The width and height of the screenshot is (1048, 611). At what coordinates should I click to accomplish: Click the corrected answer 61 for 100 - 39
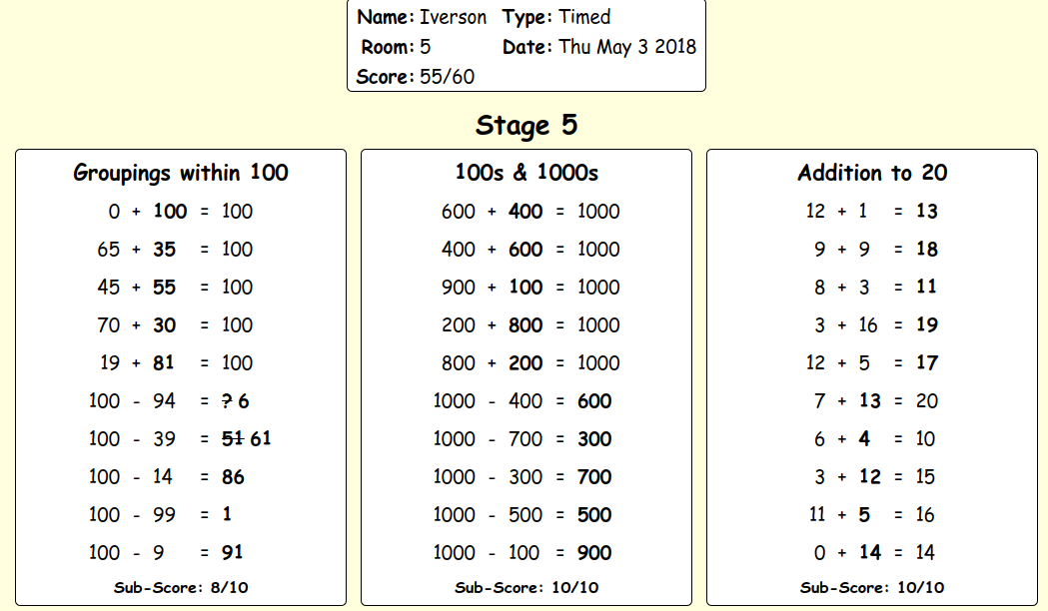[x=260, y=439]
